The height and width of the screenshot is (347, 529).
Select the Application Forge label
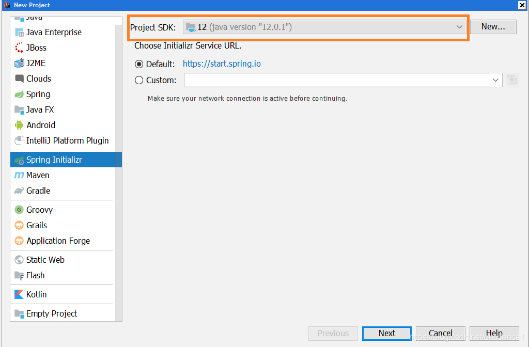point(58,241)
